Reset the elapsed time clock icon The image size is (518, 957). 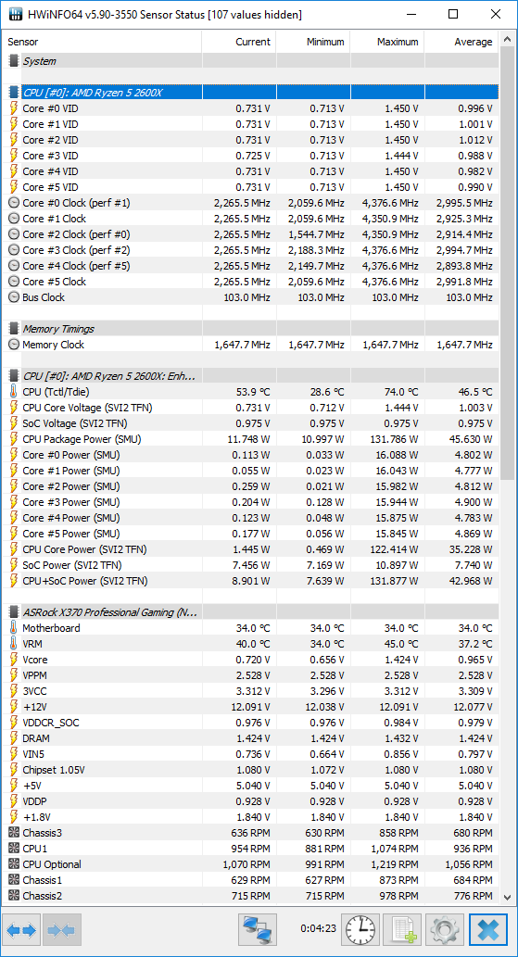pos(360,929)
